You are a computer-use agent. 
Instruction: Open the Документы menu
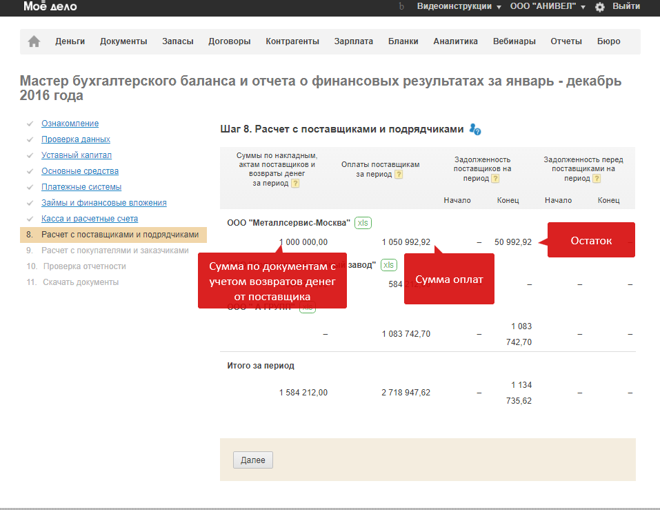coord(123,41)
